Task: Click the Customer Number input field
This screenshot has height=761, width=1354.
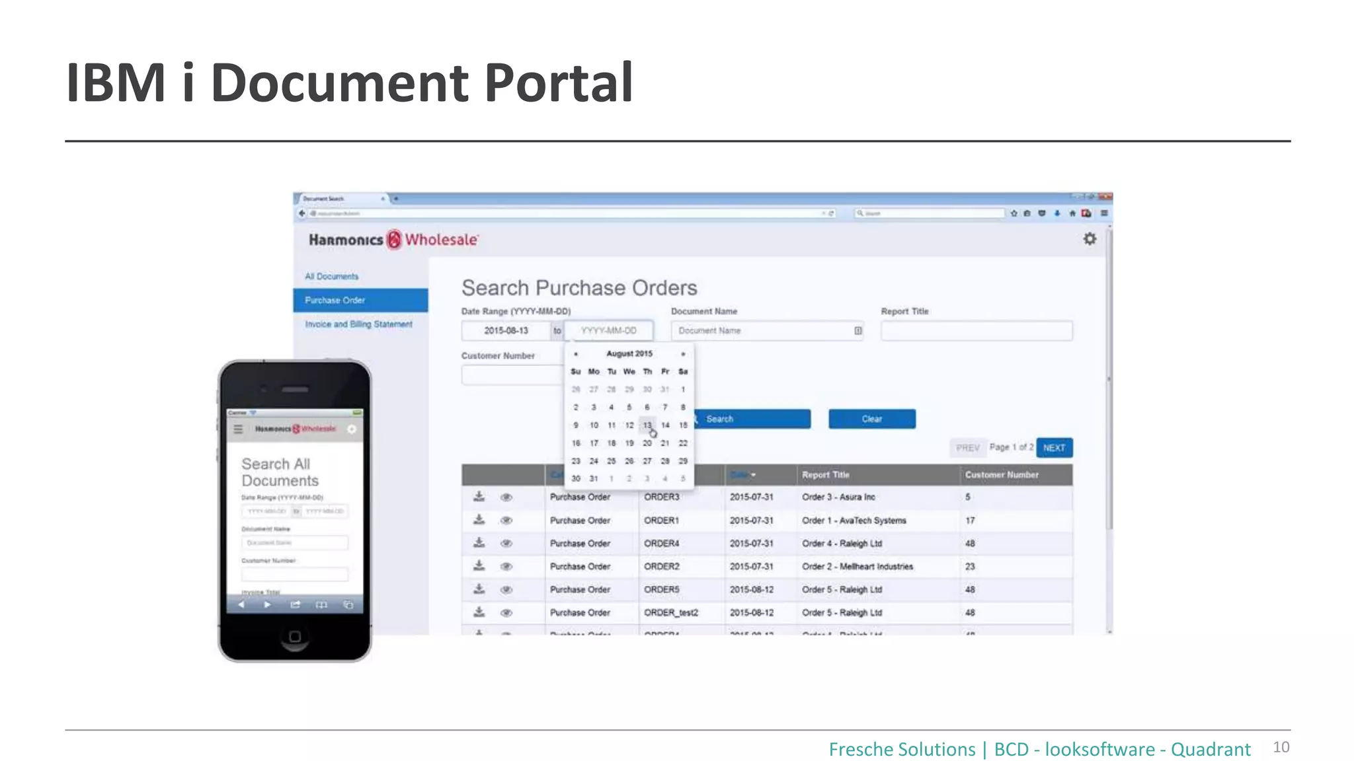Action: point(512,375)
